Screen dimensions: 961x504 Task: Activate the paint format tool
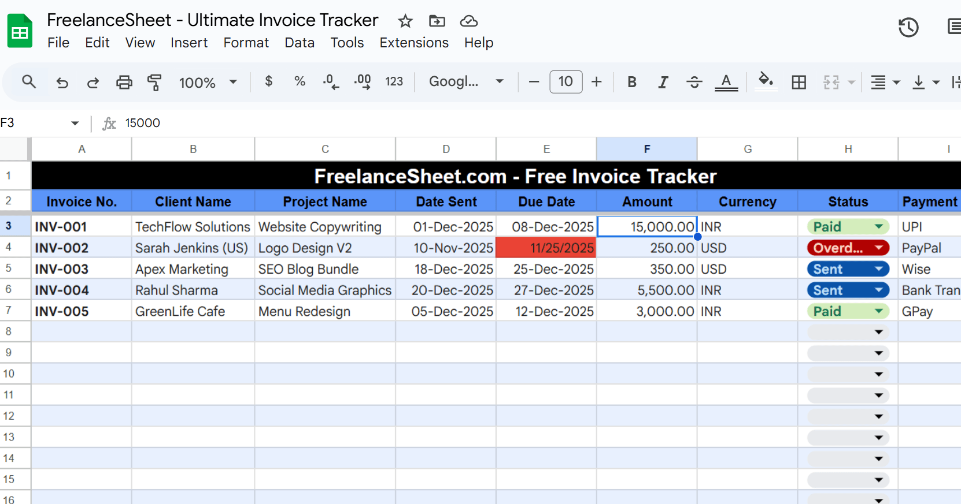tap(154, 83)
